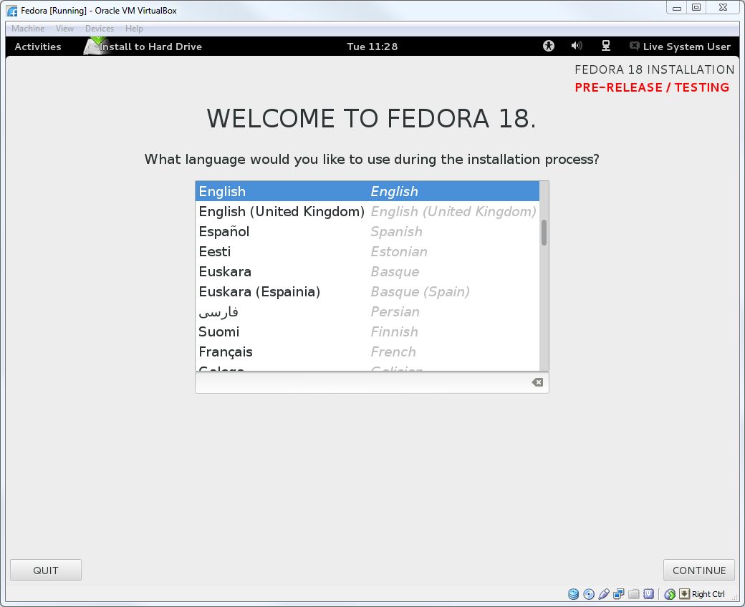Screen dimensions: 745x607
Task: Select Eesti (Estonian) language
Action: [367, 251]
